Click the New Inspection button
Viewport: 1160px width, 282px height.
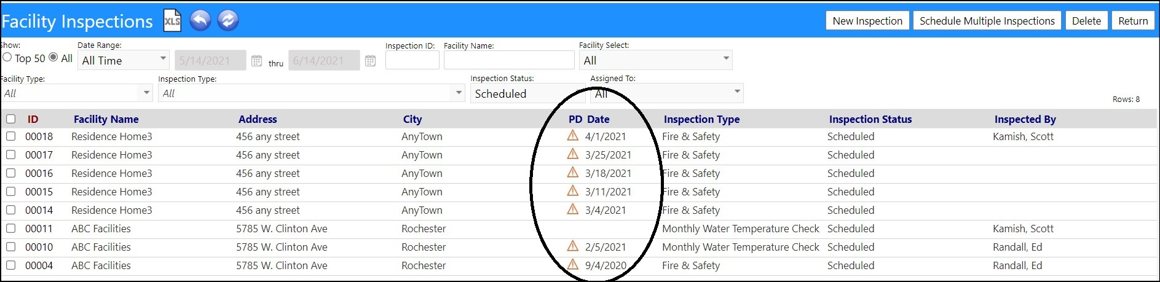click(867, 21)
